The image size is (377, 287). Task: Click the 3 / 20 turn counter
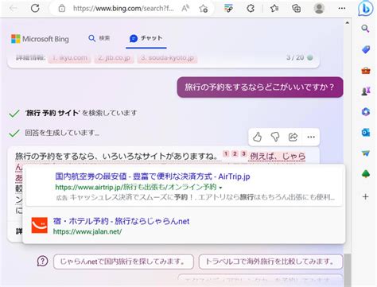(x=295, y=57)
